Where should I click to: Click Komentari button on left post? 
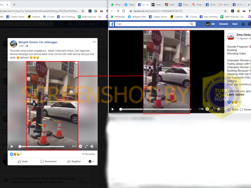pos(48,161)
